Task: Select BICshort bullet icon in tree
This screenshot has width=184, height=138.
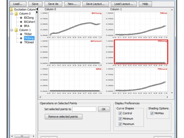Action: pyautogui.click(x=21, y=22)
